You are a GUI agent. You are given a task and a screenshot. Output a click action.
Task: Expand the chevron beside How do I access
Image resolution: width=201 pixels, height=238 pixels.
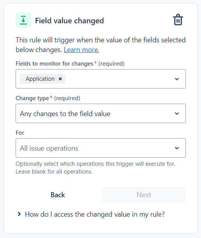(19, 214)
